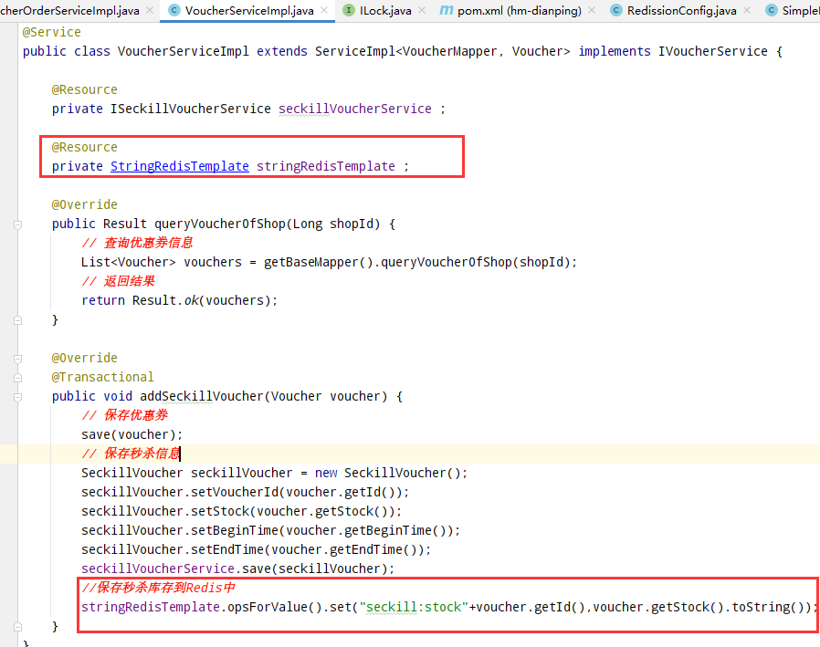Click the 返回结果 comment
This screenshot has width=820, height=647.
[x=118, y=281]
